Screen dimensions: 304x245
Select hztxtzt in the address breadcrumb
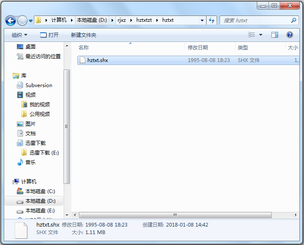[144, 20]
